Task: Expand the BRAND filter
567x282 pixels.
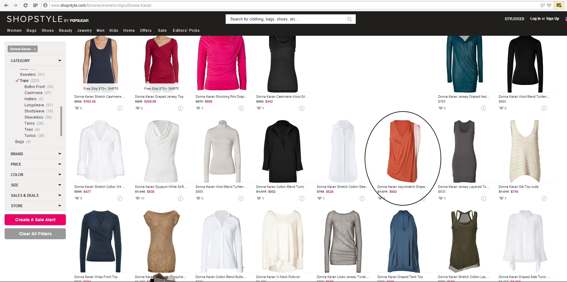Action: (35, 154)
